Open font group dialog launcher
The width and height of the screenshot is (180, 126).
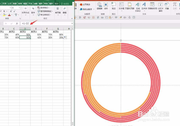tap(20, 19)
